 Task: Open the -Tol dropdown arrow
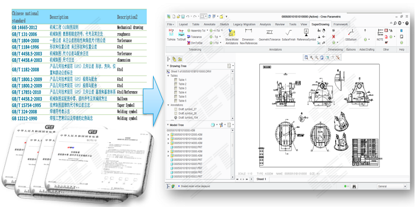click(220, 37)
